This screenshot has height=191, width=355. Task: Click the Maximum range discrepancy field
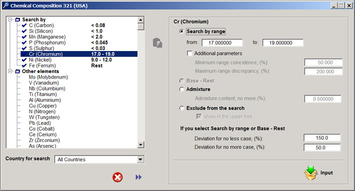pyautogui.click(x=323, y=71)
